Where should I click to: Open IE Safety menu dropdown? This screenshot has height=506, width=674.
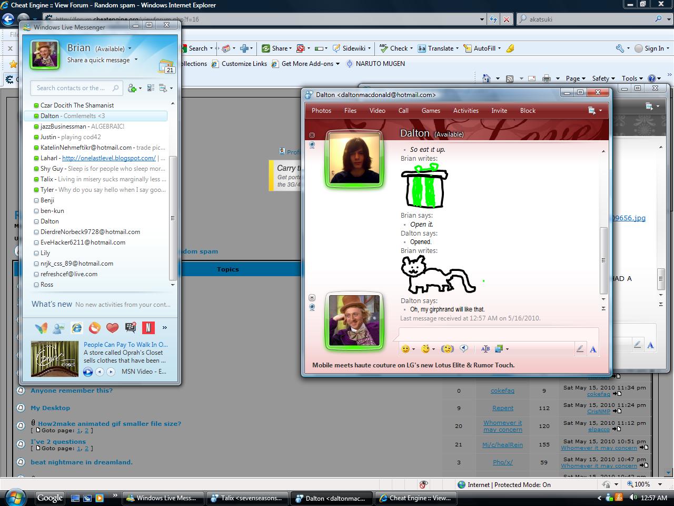[603, 79]
